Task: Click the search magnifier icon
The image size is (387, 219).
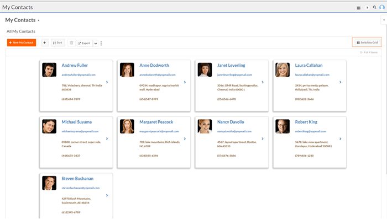Action: pos(375,7)
